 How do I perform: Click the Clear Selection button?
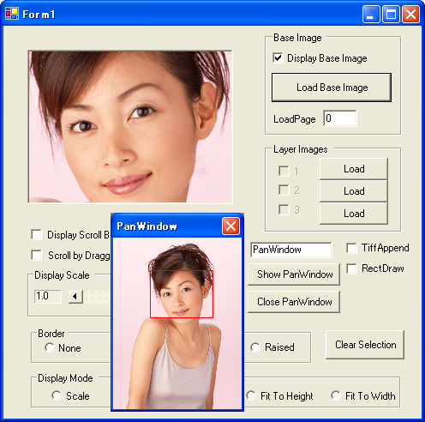pyautogui.click(x=365, y=345)
